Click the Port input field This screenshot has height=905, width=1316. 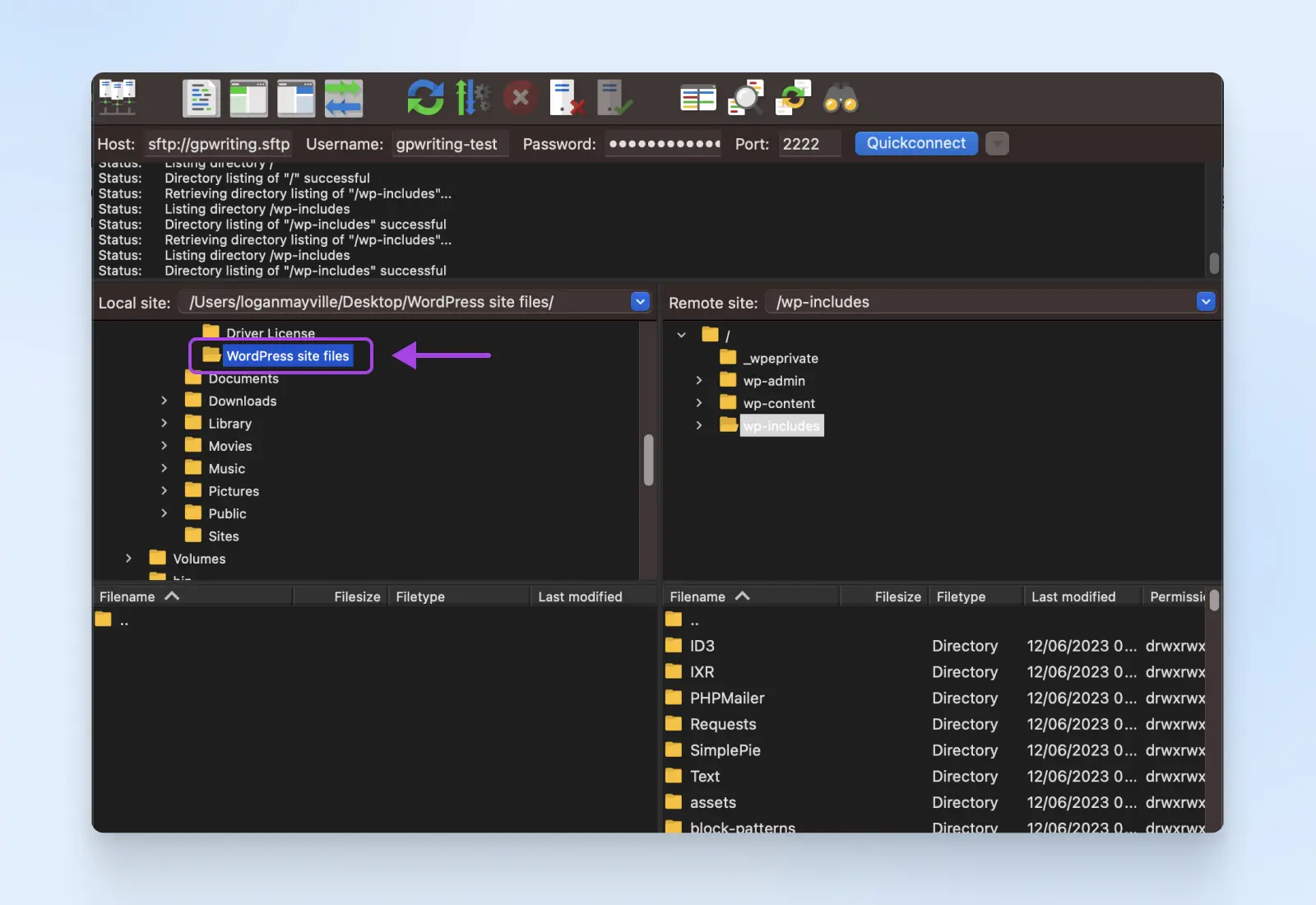click(x=809, y=144)
